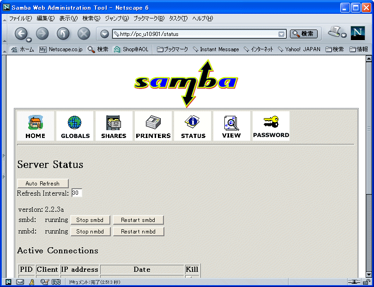Open the ヘルプ(H) menu

tap(203, 18)
